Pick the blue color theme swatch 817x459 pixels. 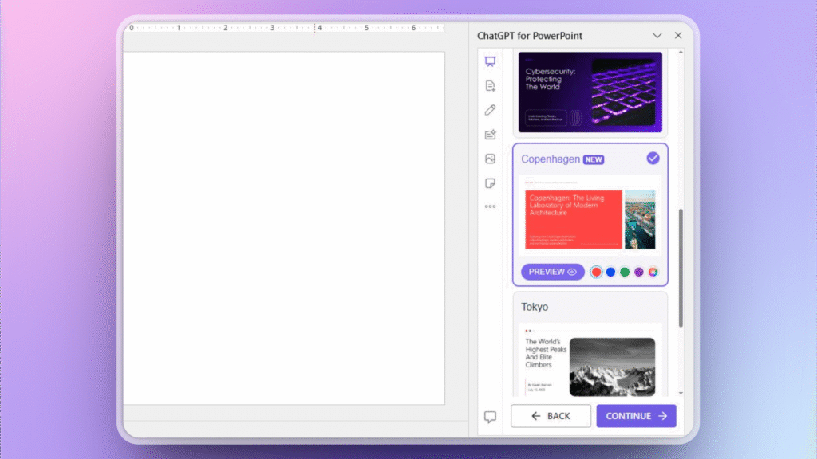[x=610, y=272]
